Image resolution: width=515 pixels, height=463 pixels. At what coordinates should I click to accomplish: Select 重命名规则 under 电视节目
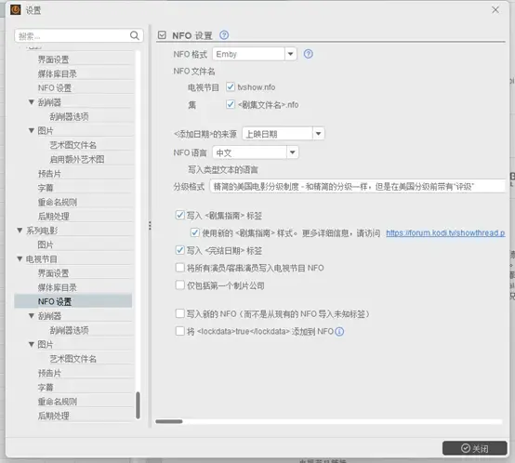tap(58, 402)
